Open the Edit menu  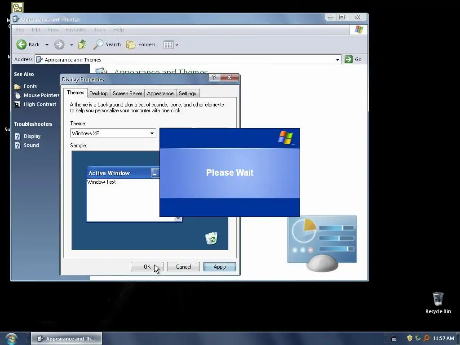[x=36, y=30]
